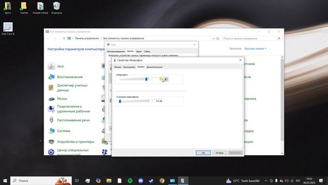Open Task View from the taskbar
Viewport: 328px width, 185px height.
pyautogui.click(x=77, y=180)
